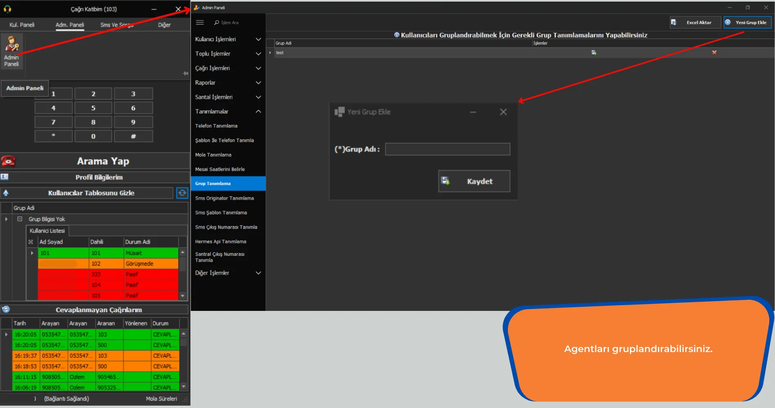Click the refresh users table icon
Viewport: 775px width, 408px height.
tap(182, 193)
